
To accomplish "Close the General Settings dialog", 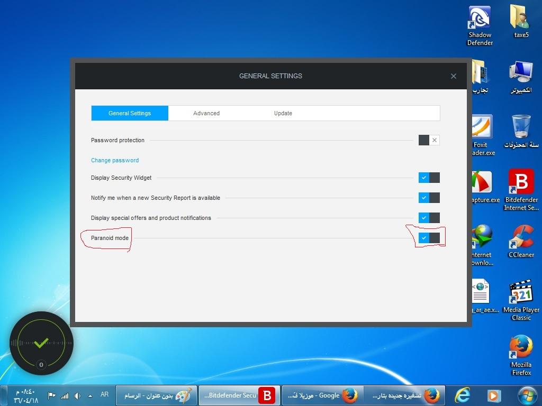I will tap(454, 76).
